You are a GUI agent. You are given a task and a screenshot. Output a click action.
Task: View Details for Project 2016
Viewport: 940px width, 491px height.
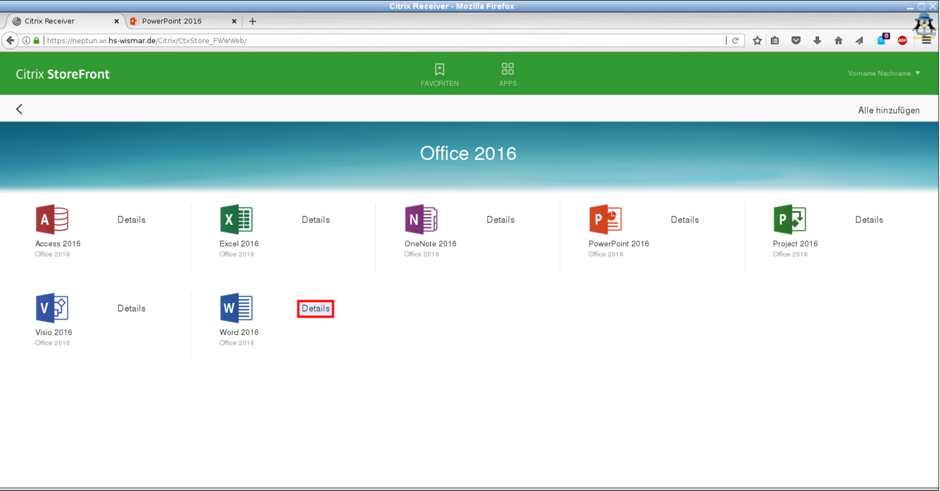(869, 220)
